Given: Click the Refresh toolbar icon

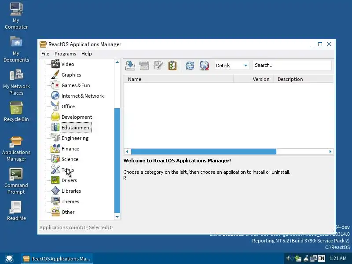Looking at the screenshot, I should (x=190, y=66).
